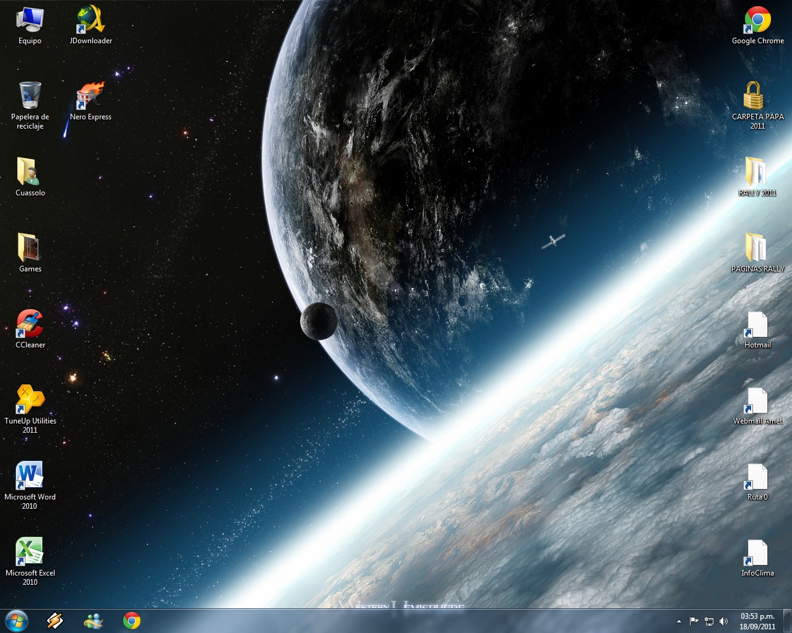Select the Google Chrome desktop shortcut
This screenshot has height=633, width=792.
click(x=757, y=20)
